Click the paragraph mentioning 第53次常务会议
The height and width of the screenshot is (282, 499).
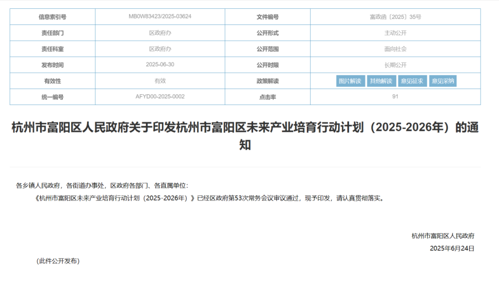point(209,198)
